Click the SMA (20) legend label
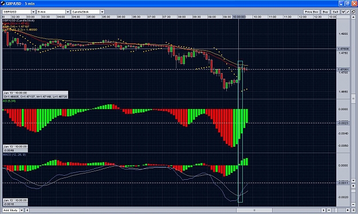358x214 pixels. 16,23
